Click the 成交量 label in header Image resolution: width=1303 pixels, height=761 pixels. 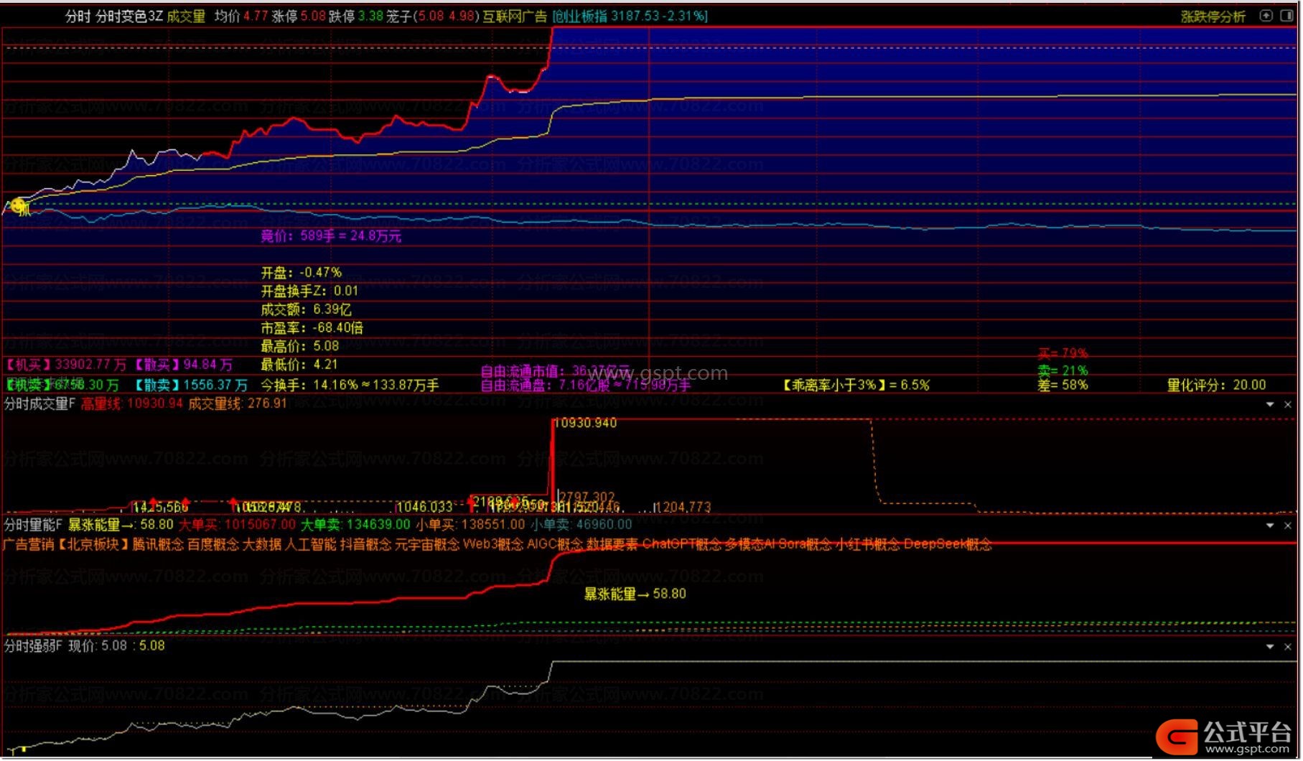click(186, 16)
